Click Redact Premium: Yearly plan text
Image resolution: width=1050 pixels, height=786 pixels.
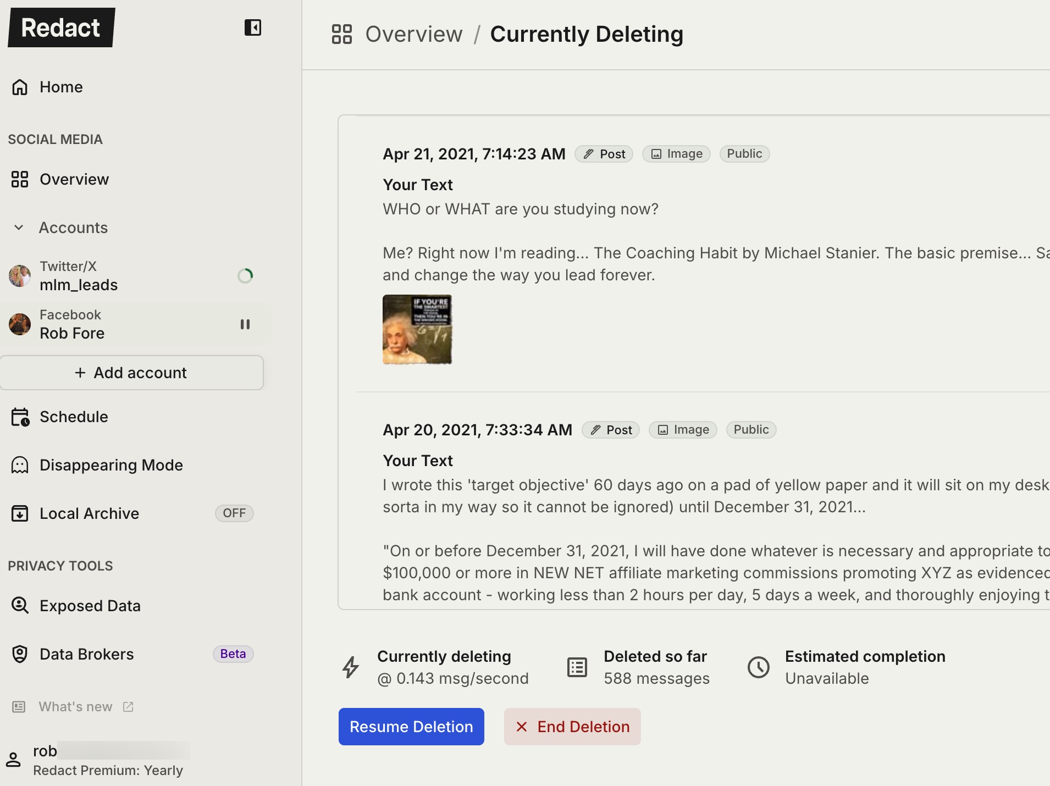coord(108,771)
